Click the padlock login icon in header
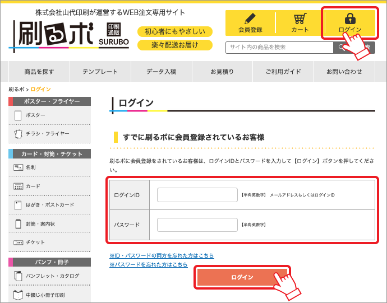 [x=349, y=18]
